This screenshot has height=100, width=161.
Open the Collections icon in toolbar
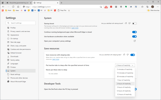(147, 7)
